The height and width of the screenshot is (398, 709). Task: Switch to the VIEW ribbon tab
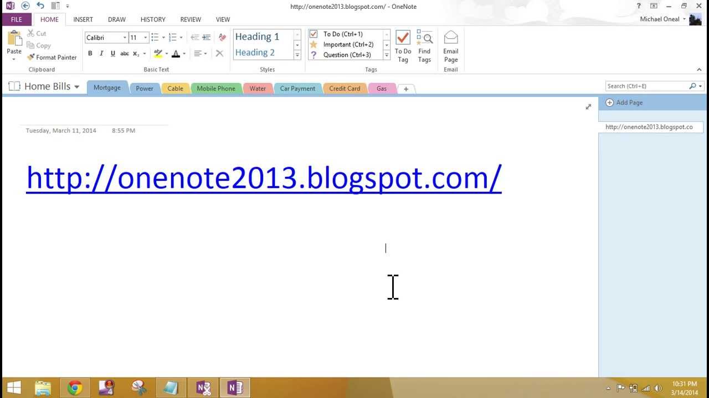point(223,19)
